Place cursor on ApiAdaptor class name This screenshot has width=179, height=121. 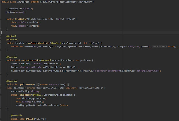coord(19,2)
